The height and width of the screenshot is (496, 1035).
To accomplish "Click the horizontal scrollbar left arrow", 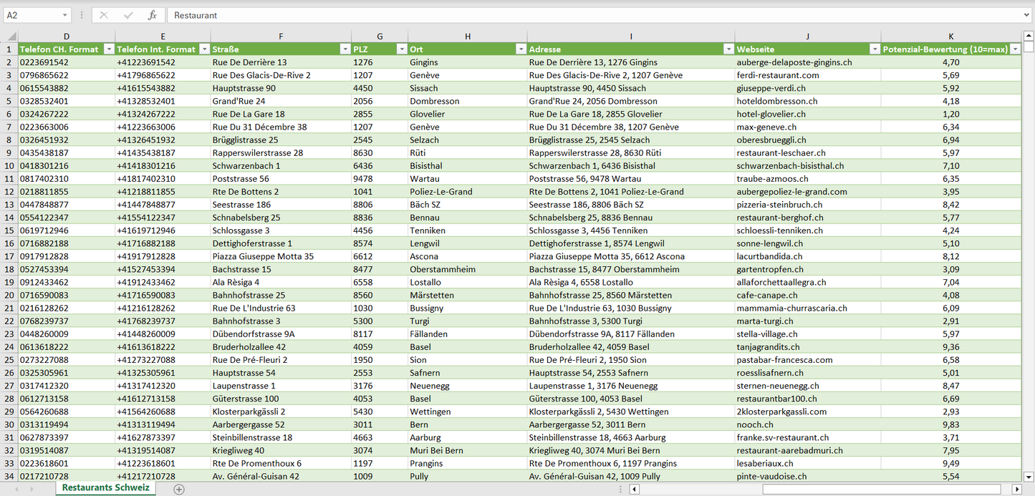I will pyautogui.click(x=634, y=489).
